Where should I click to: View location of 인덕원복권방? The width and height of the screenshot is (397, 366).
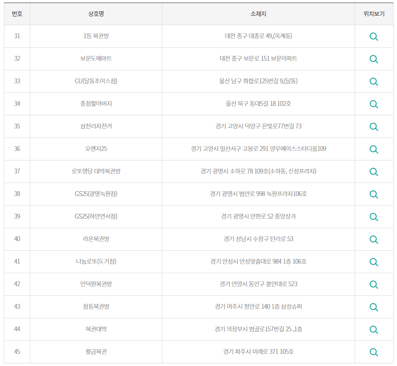[374, 285]
